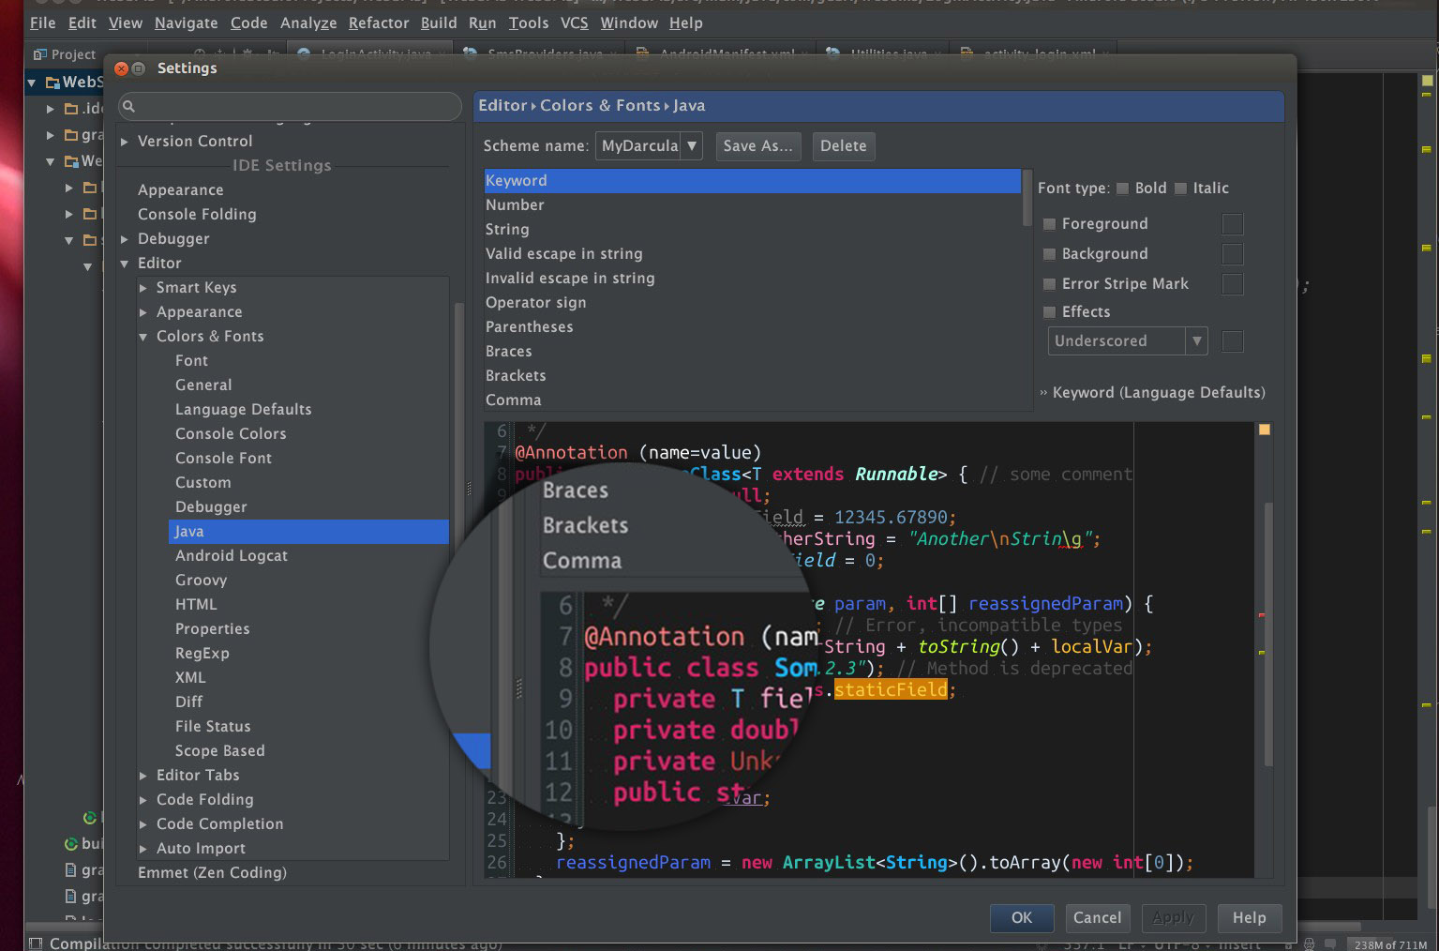Expand the Version Control settings node
Viewport: 1439px width, 951px height.
click(x=124, y=142)
